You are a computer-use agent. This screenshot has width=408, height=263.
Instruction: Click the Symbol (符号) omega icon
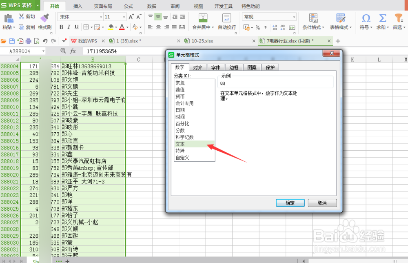tap(366, 18)
